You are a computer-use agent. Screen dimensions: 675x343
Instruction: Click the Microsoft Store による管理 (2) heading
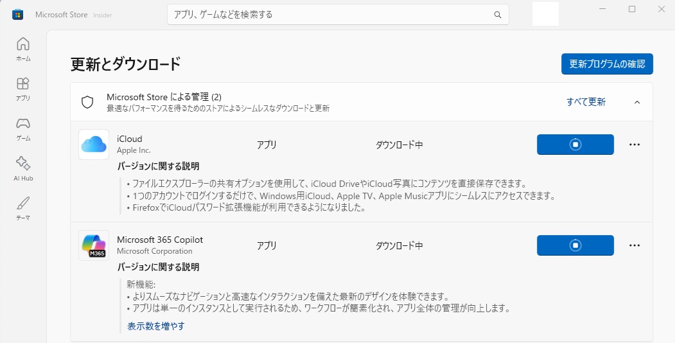coord(164,97)
